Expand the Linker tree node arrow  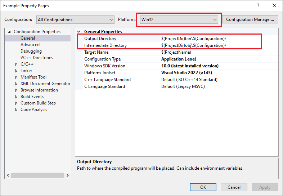[16, 71]
